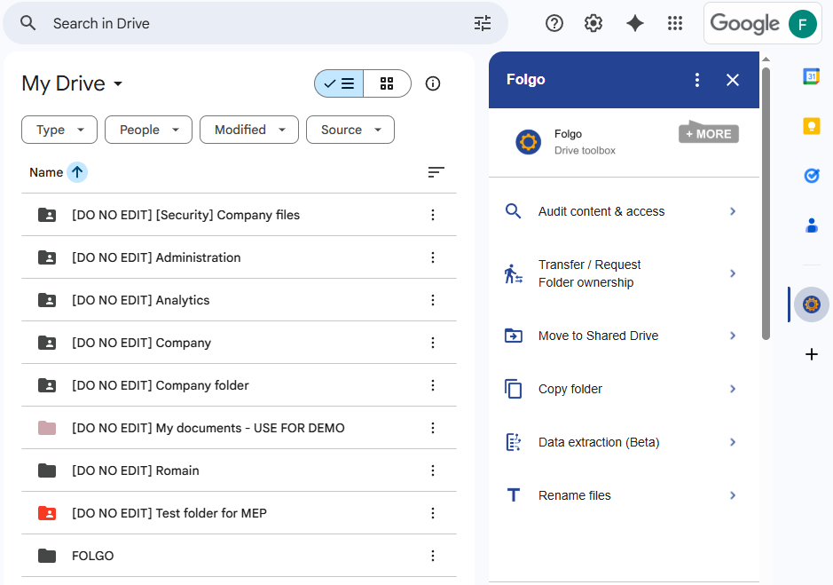
Task: Open the Help question mark icon
Action: (554, 23)
